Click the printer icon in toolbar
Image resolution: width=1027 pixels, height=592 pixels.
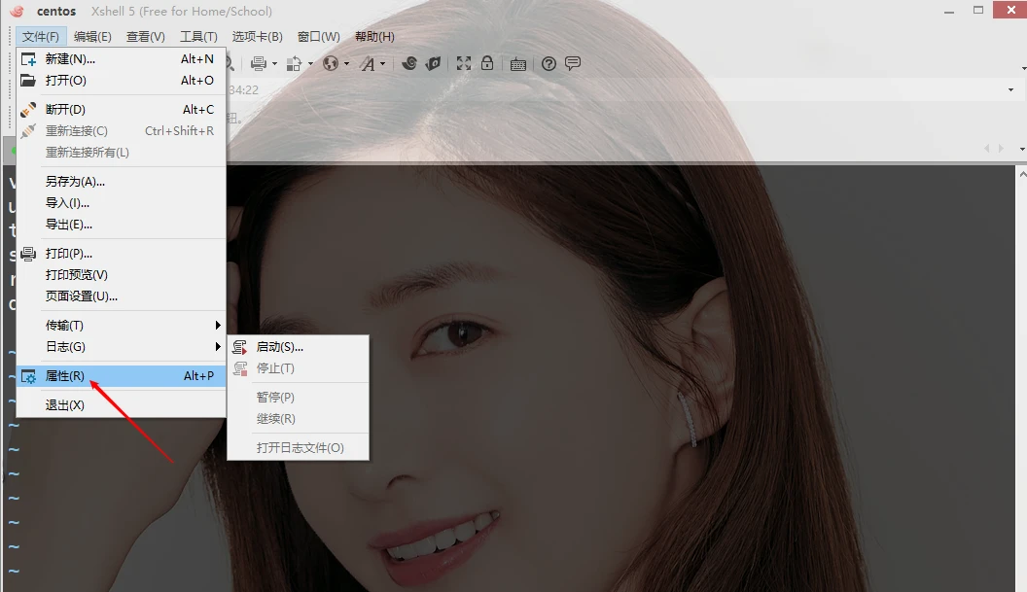(259, 63)
